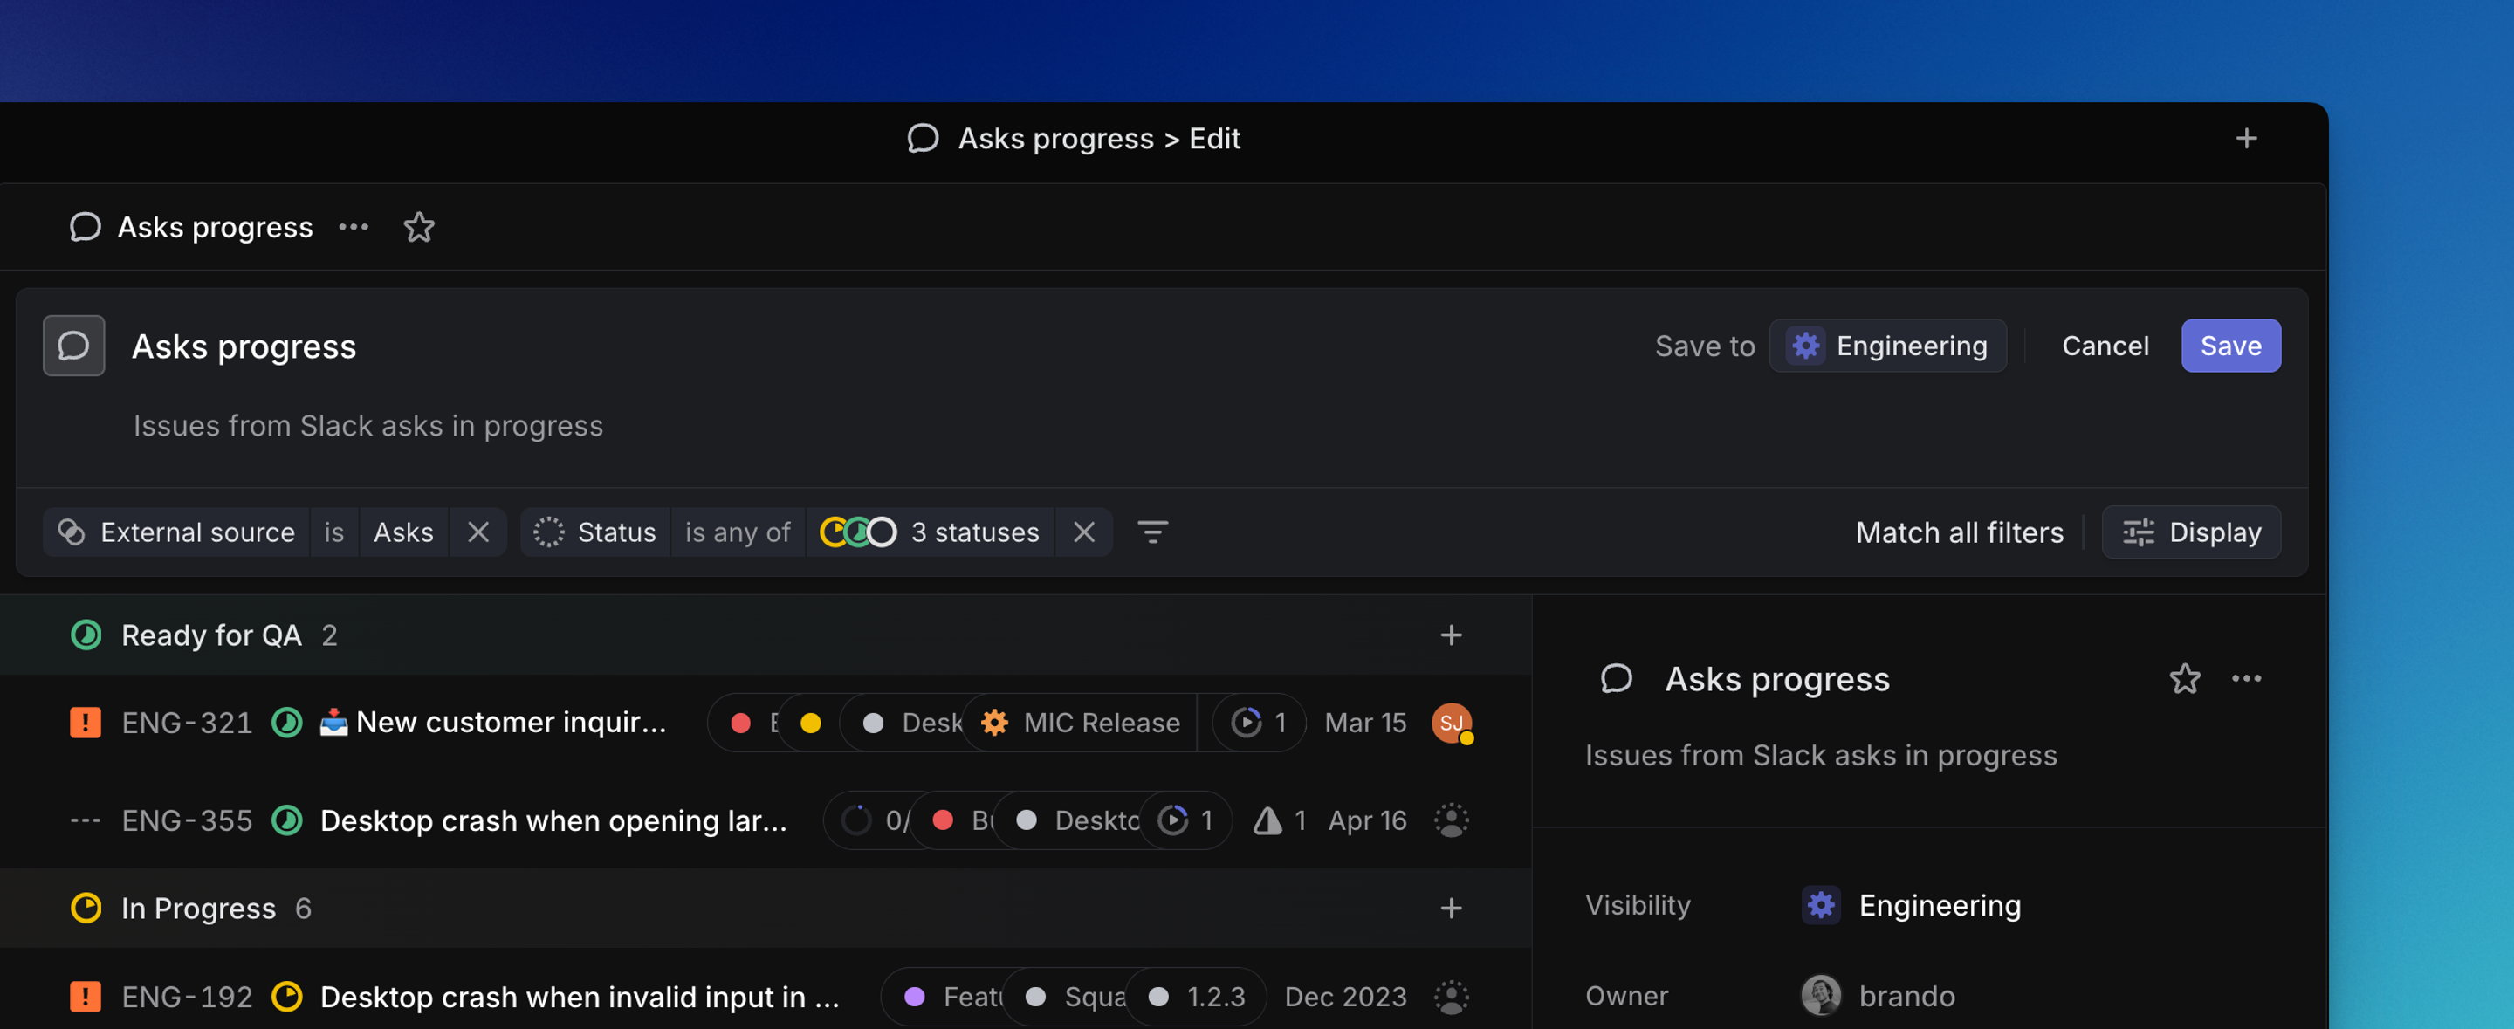Open the three-dot menu in details side panel
The image size is (2514, 1029).
(x=2246, y=679)
